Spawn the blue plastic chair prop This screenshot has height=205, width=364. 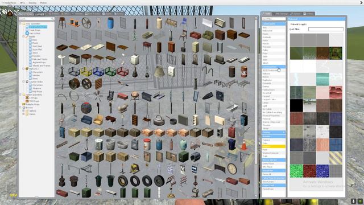pos(183,23)
